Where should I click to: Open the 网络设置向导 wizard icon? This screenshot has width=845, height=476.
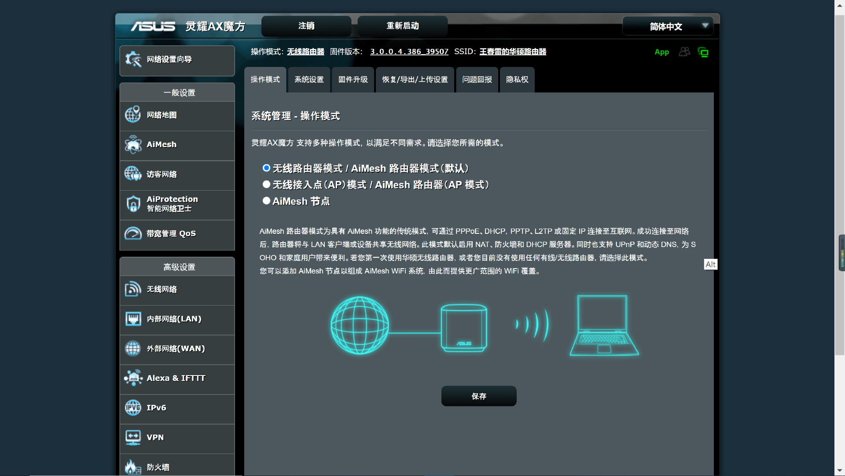tap(133, 59)
